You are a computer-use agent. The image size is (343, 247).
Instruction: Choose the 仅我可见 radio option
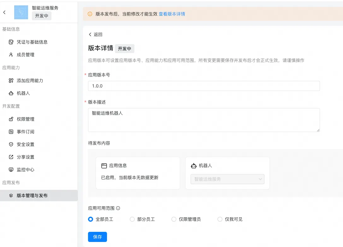tap(220, 219)
